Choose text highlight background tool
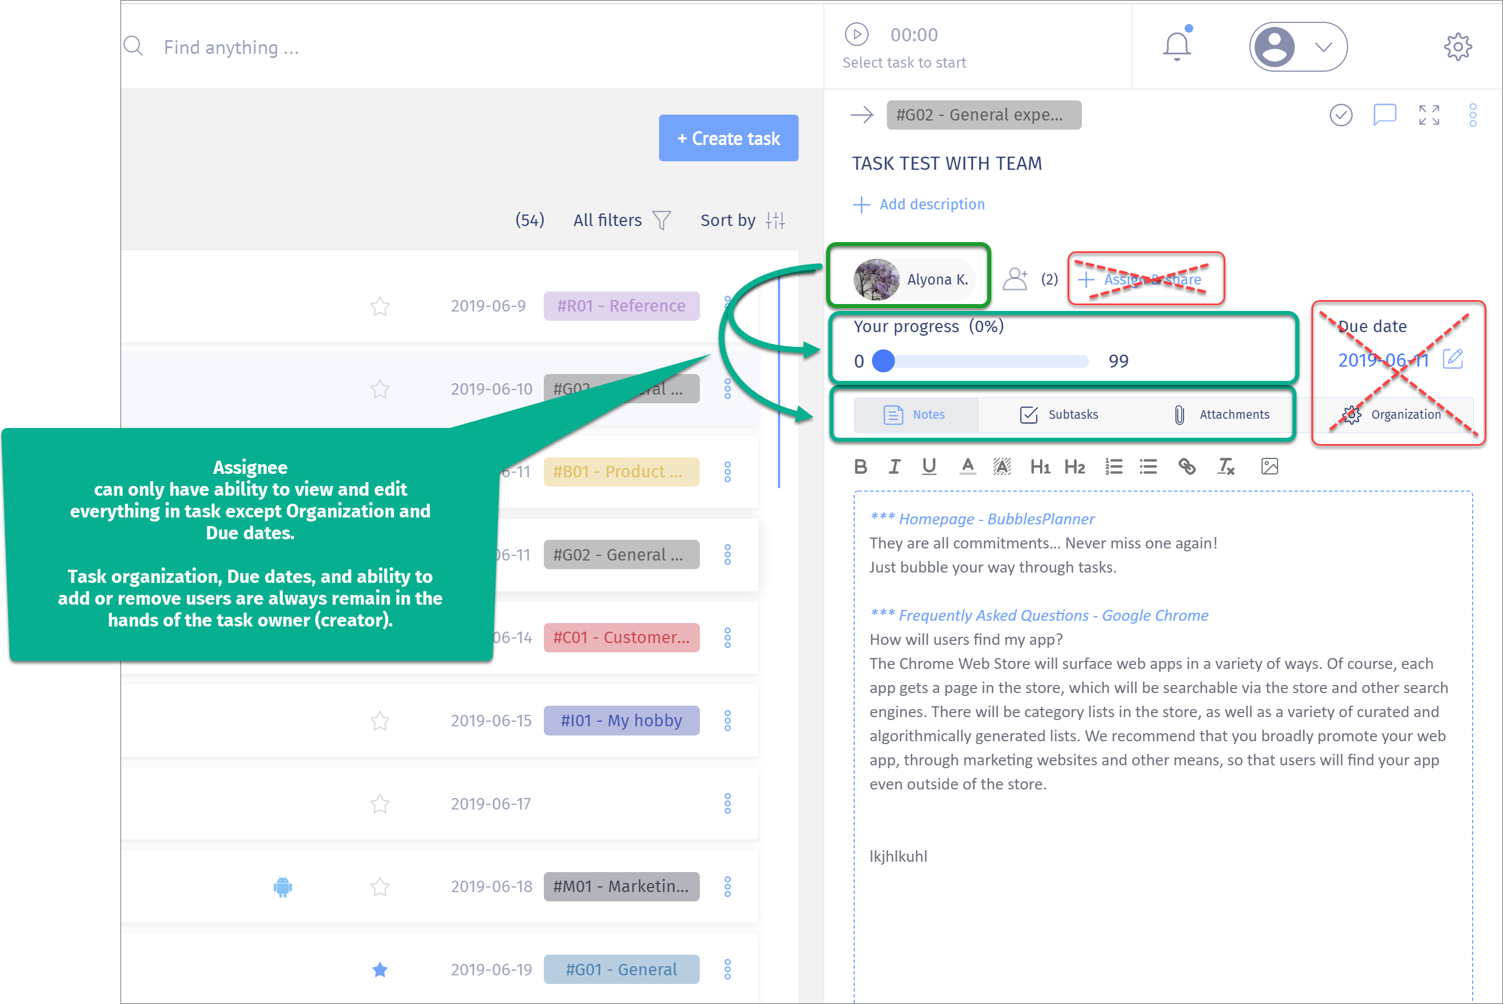 pos(1002,467)
